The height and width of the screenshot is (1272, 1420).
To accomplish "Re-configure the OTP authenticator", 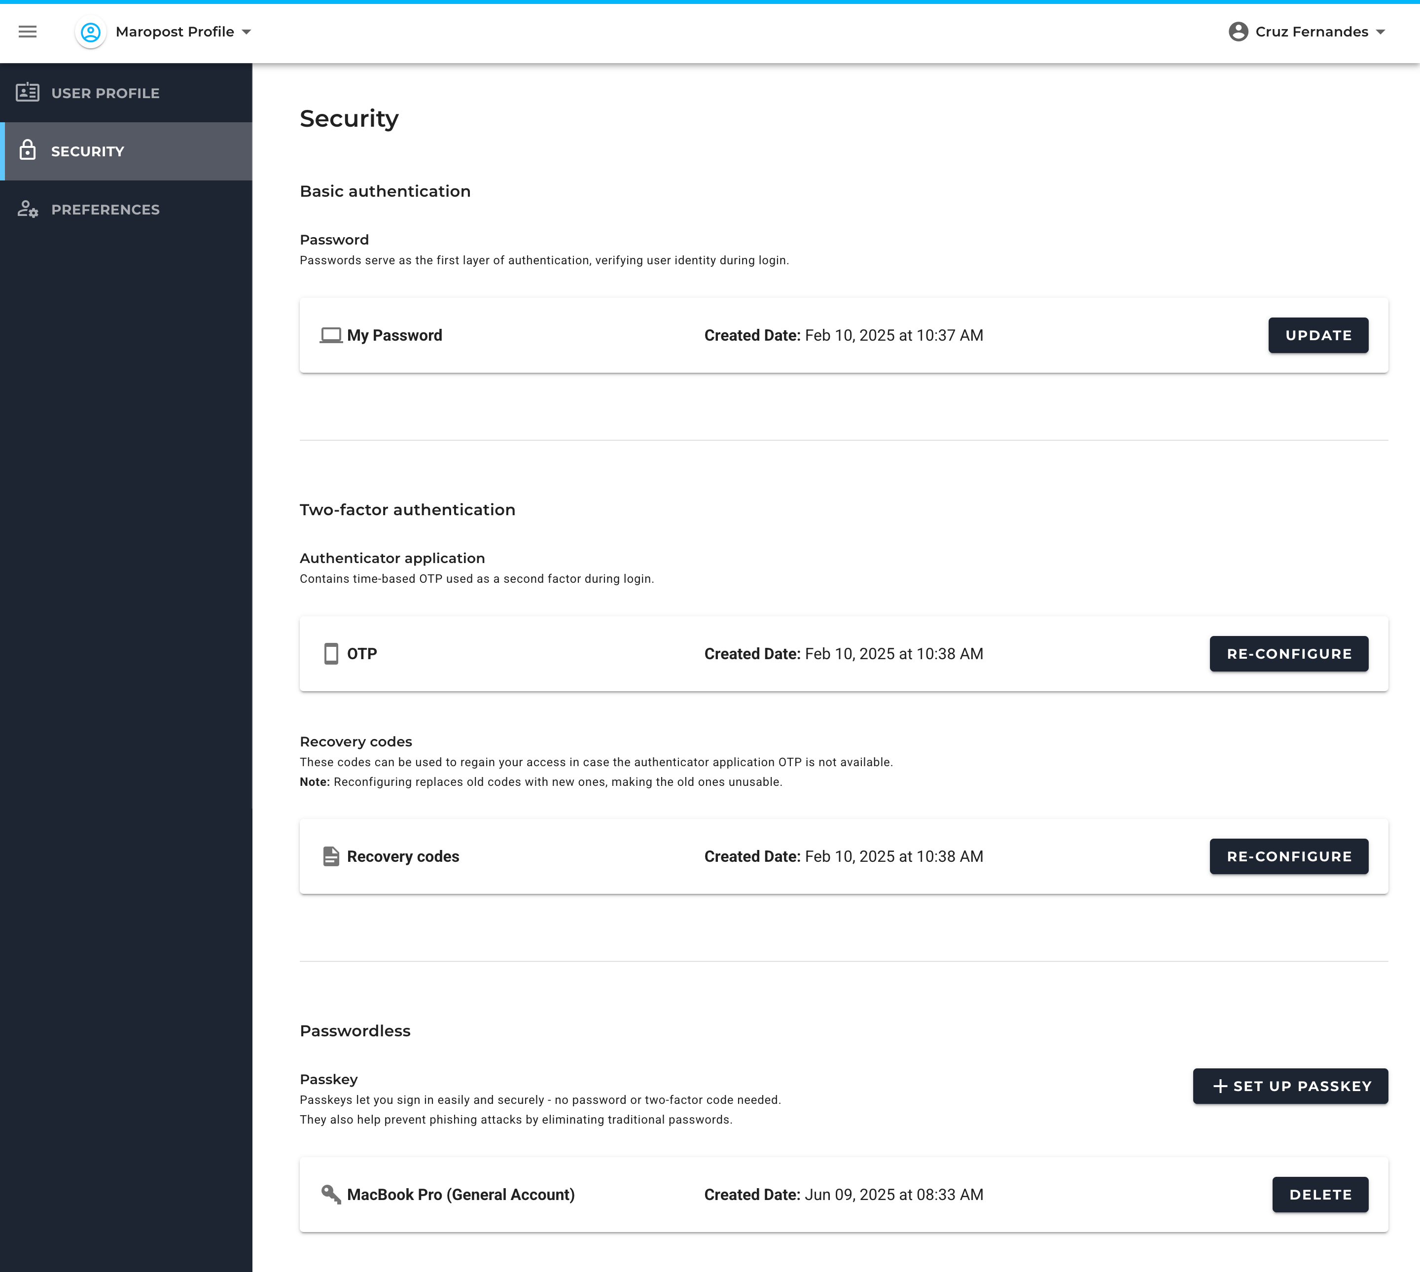I will [1289, 653].
